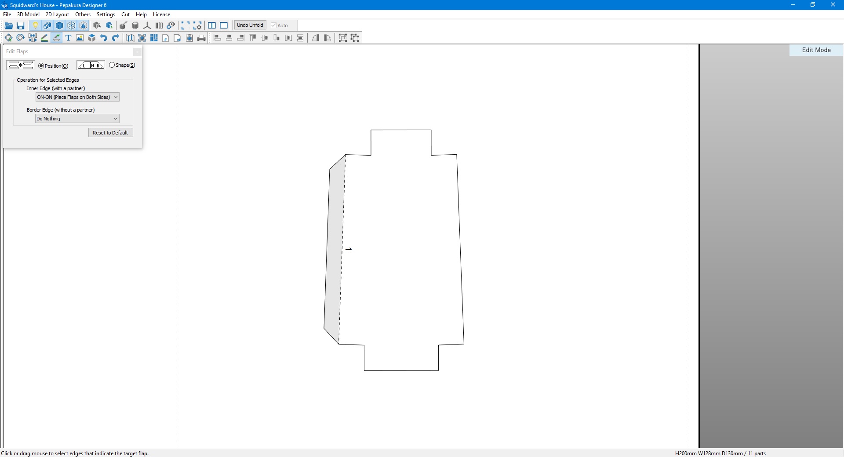Viewport: 844px width, 457px height.
Task: Click the flap position swap diagram icon
Action: click(20, 65)
